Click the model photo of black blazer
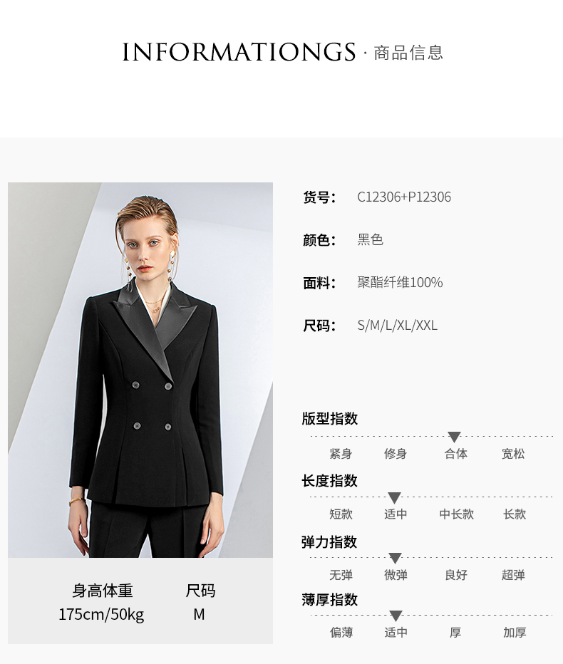 pyautogui.click(x=140, y=370)
